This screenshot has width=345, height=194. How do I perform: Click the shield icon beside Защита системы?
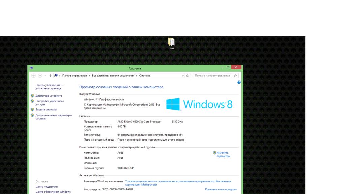point(32,109)
